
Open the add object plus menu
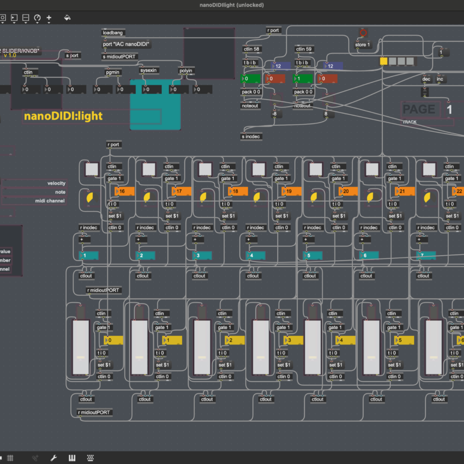click(x=49, y=18)
